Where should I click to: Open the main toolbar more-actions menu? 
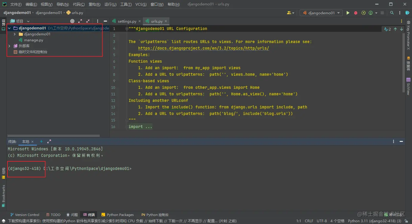400,13
